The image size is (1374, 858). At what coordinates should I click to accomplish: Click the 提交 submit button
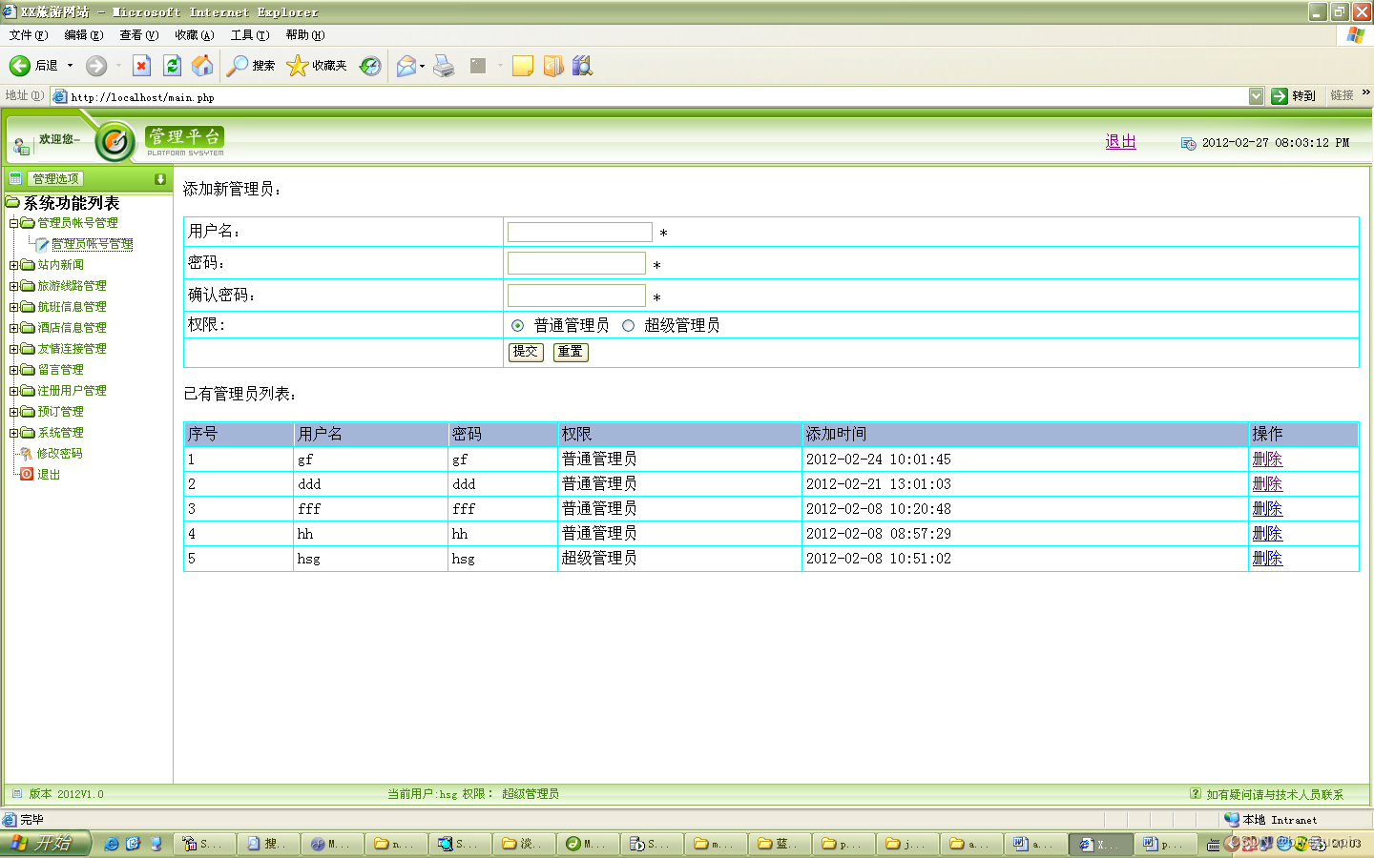pyautogui.click(x=526, y=352)
